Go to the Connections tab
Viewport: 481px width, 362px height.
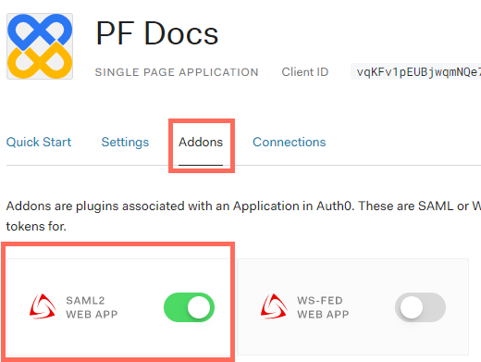tap(290, 143)
